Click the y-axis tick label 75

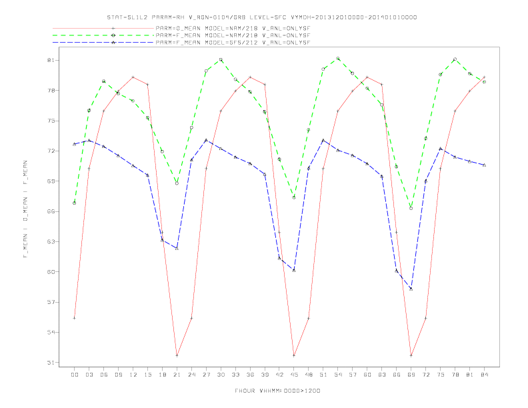pos(51,121)
